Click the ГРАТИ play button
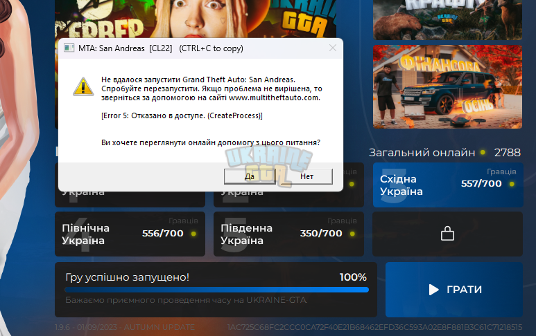Viewport: 536px width, 336px height. 454,290
